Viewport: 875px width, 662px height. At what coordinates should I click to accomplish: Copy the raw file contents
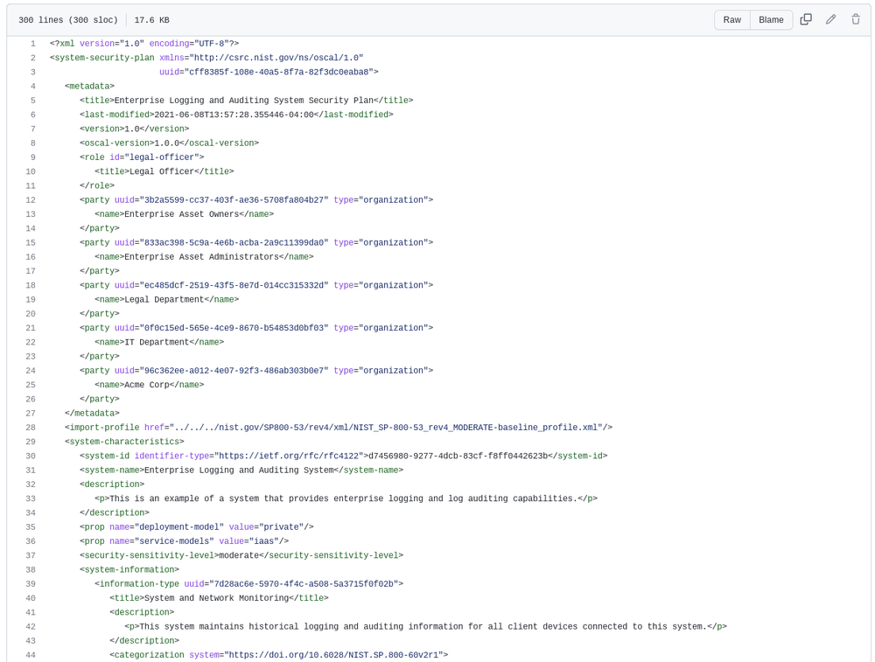click(x=806, y=19)
